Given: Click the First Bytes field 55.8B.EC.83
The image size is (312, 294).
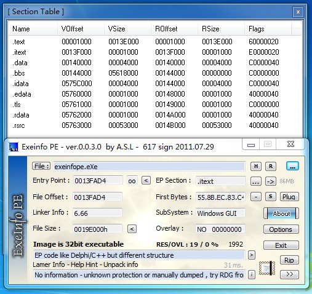Looking at the screenshot, I should coord(220,197).
